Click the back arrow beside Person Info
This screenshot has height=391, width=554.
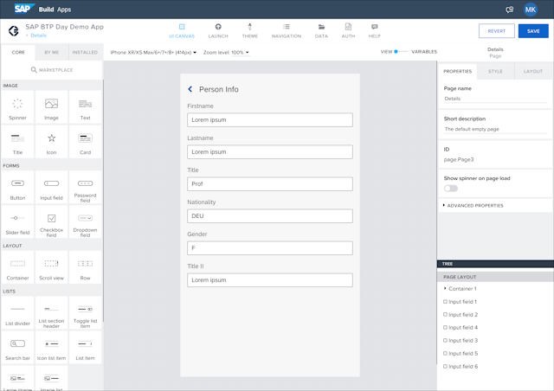(190, 89)
